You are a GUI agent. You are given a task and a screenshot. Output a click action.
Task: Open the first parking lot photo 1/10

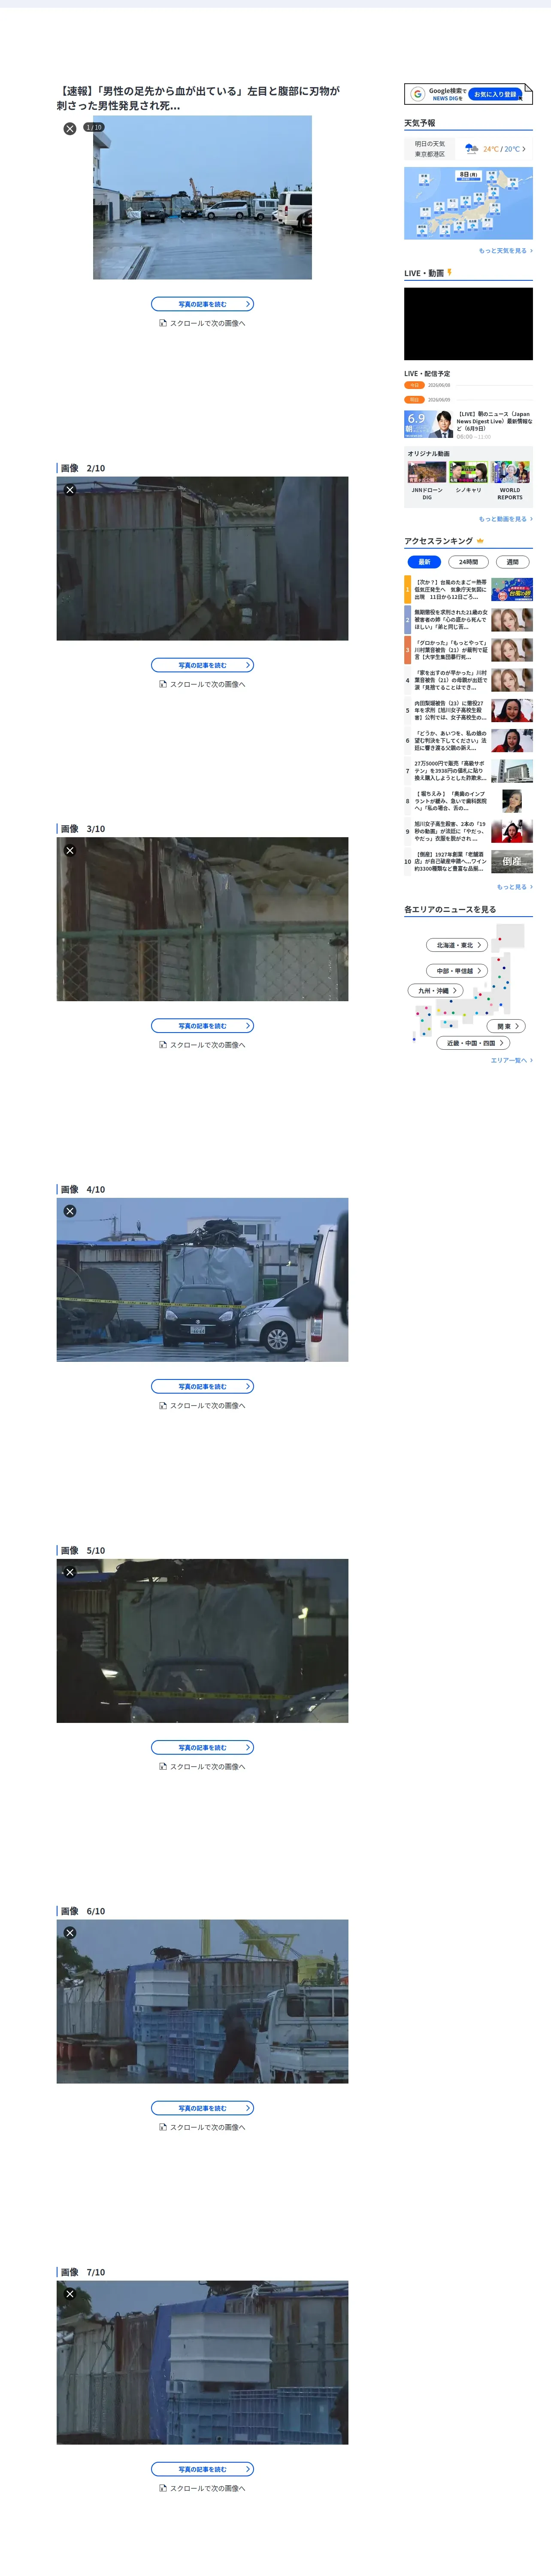pos(202,197)
